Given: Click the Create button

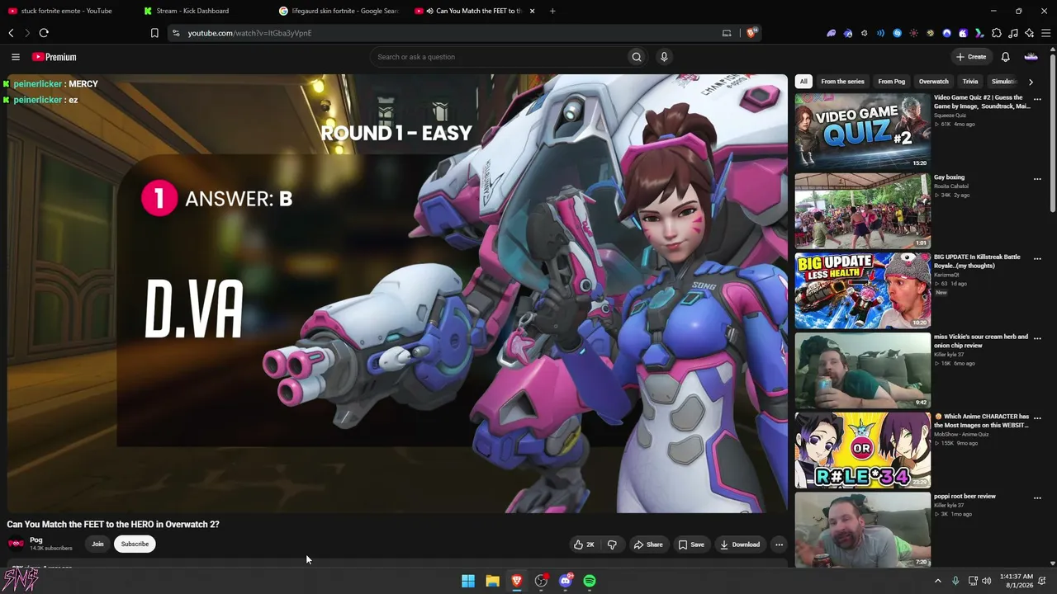Looking at the screenshot, I should point(971,57).
